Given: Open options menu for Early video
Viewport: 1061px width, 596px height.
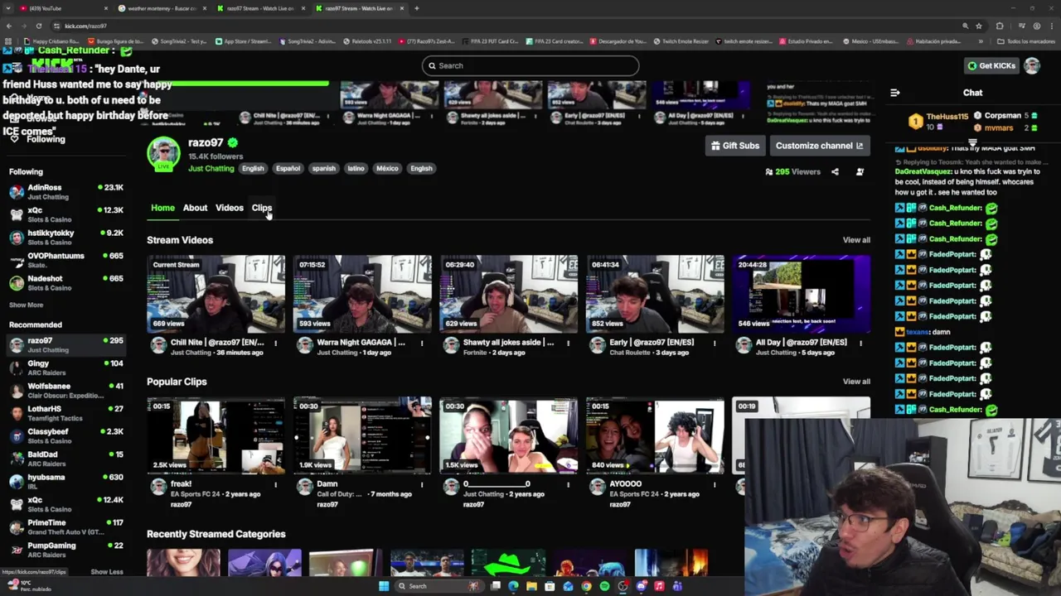Looking at the screenshot, I should coord(715,344).
